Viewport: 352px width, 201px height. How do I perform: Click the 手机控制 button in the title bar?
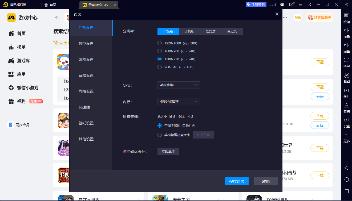(256, 5)
